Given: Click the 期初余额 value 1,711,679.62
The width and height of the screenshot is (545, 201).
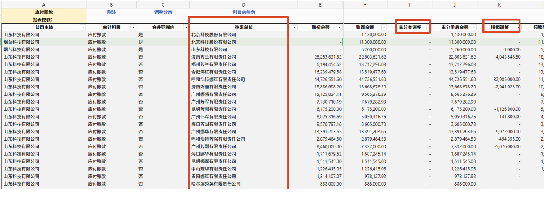Looking at the screenshot, I should (x=329, y=154).
